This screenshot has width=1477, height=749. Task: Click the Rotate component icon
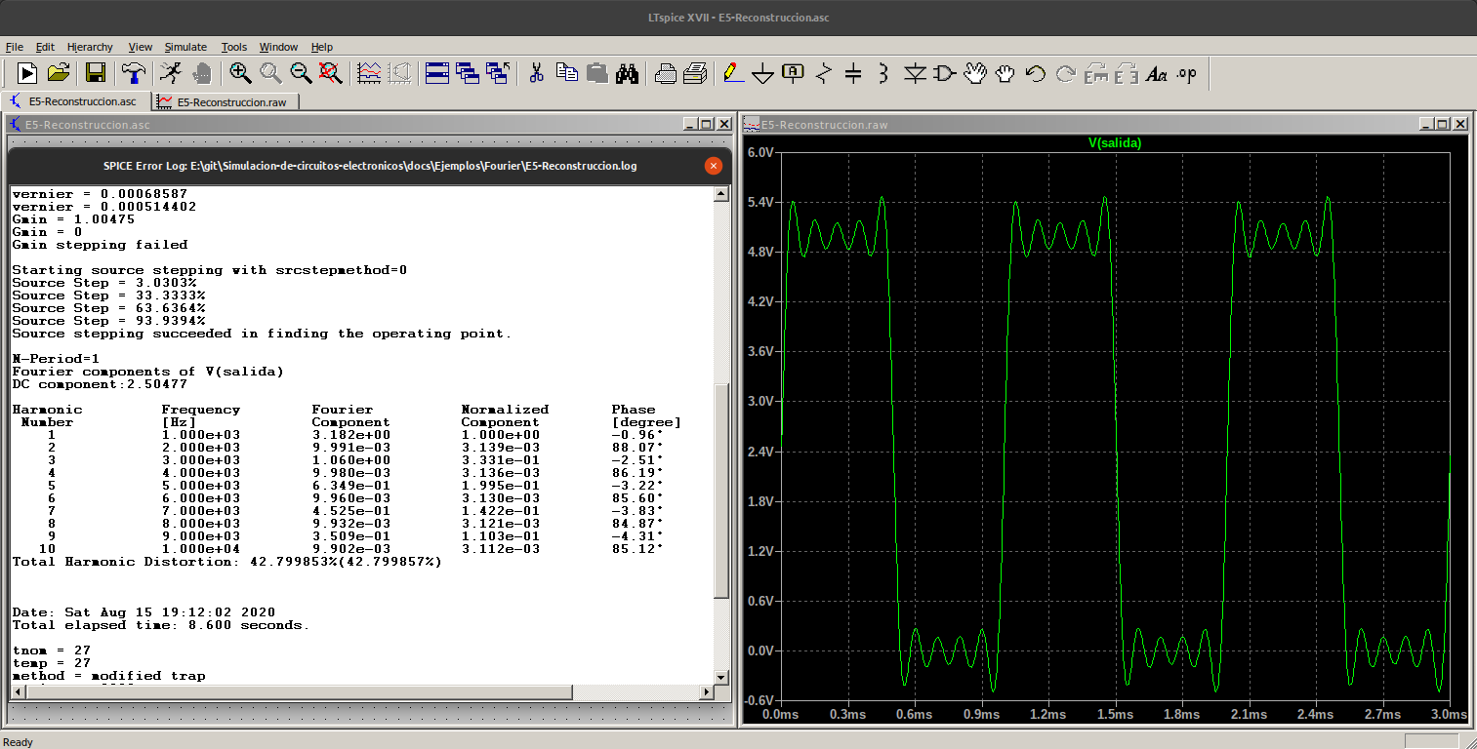coord(1096,72)
